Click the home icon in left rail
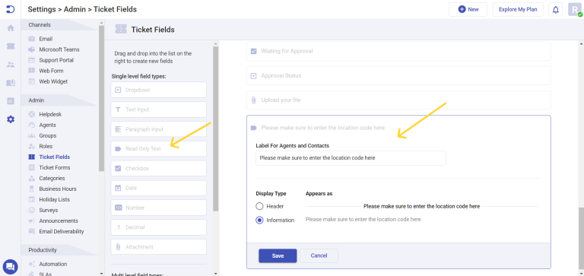The width and height of the screenshot is (584, 276). (x=11, y=28)
